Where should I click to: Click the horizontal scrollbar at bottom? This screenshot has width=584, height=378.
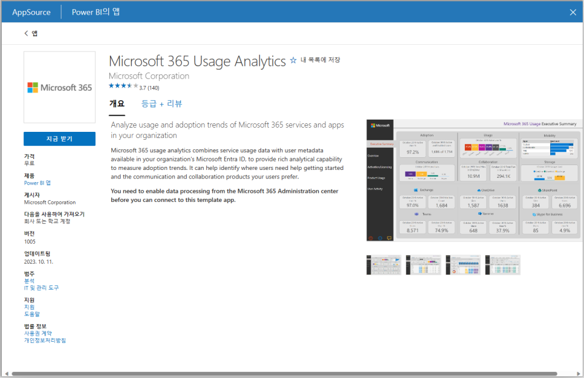(x=284, y=374)
